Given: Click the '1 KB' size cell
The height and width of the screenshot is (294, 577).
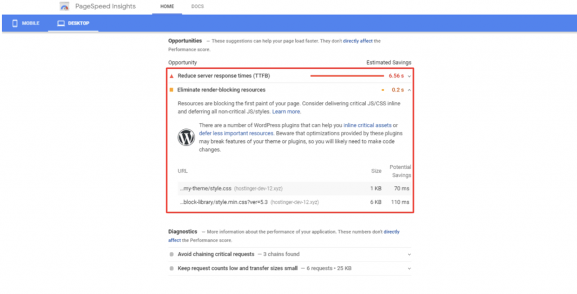Looking at the screenshot, I should (376, 188).
